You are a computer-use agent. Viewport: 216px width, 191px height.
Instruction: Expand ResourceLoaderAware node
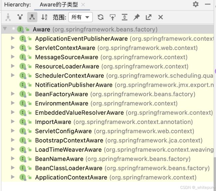13,66
